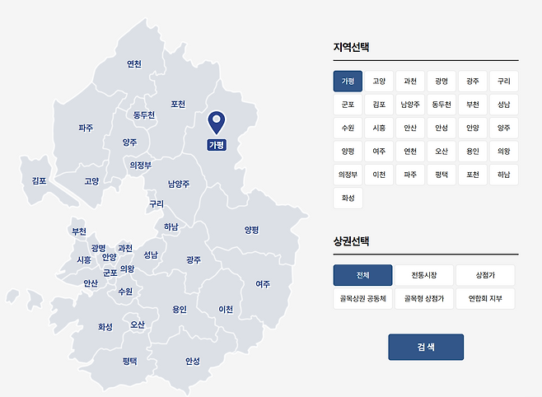The height and width of the screenshot is (397, 542).
Task: Choose the 남양주 region button
Action: click(410, 105)
